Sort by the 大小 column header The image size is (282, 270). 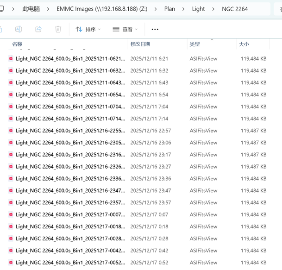tap(244, 44)
